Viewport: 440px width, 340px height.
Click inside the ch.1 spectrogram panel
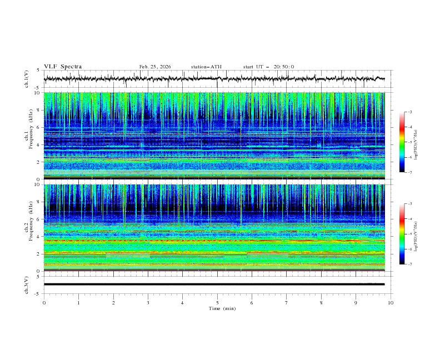click(214, 136)
